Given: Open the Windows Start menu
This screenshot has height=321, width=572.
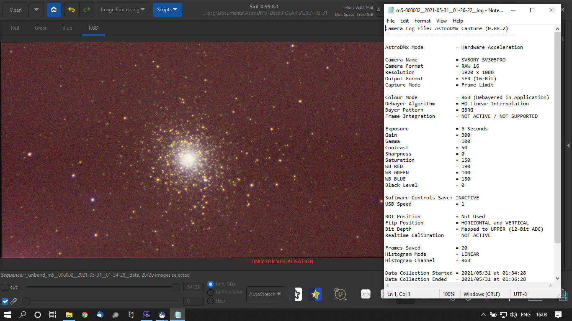Looking at the screenshot, I should click(x=8, y=315).
